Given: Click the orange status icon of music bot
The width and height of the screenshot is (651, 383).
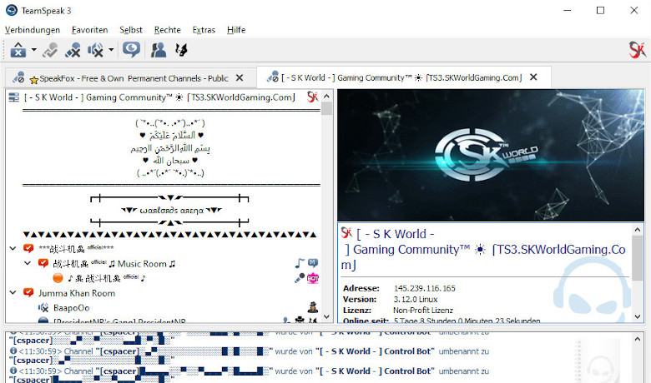Looking at the screenshot, I should coord(58,278).
